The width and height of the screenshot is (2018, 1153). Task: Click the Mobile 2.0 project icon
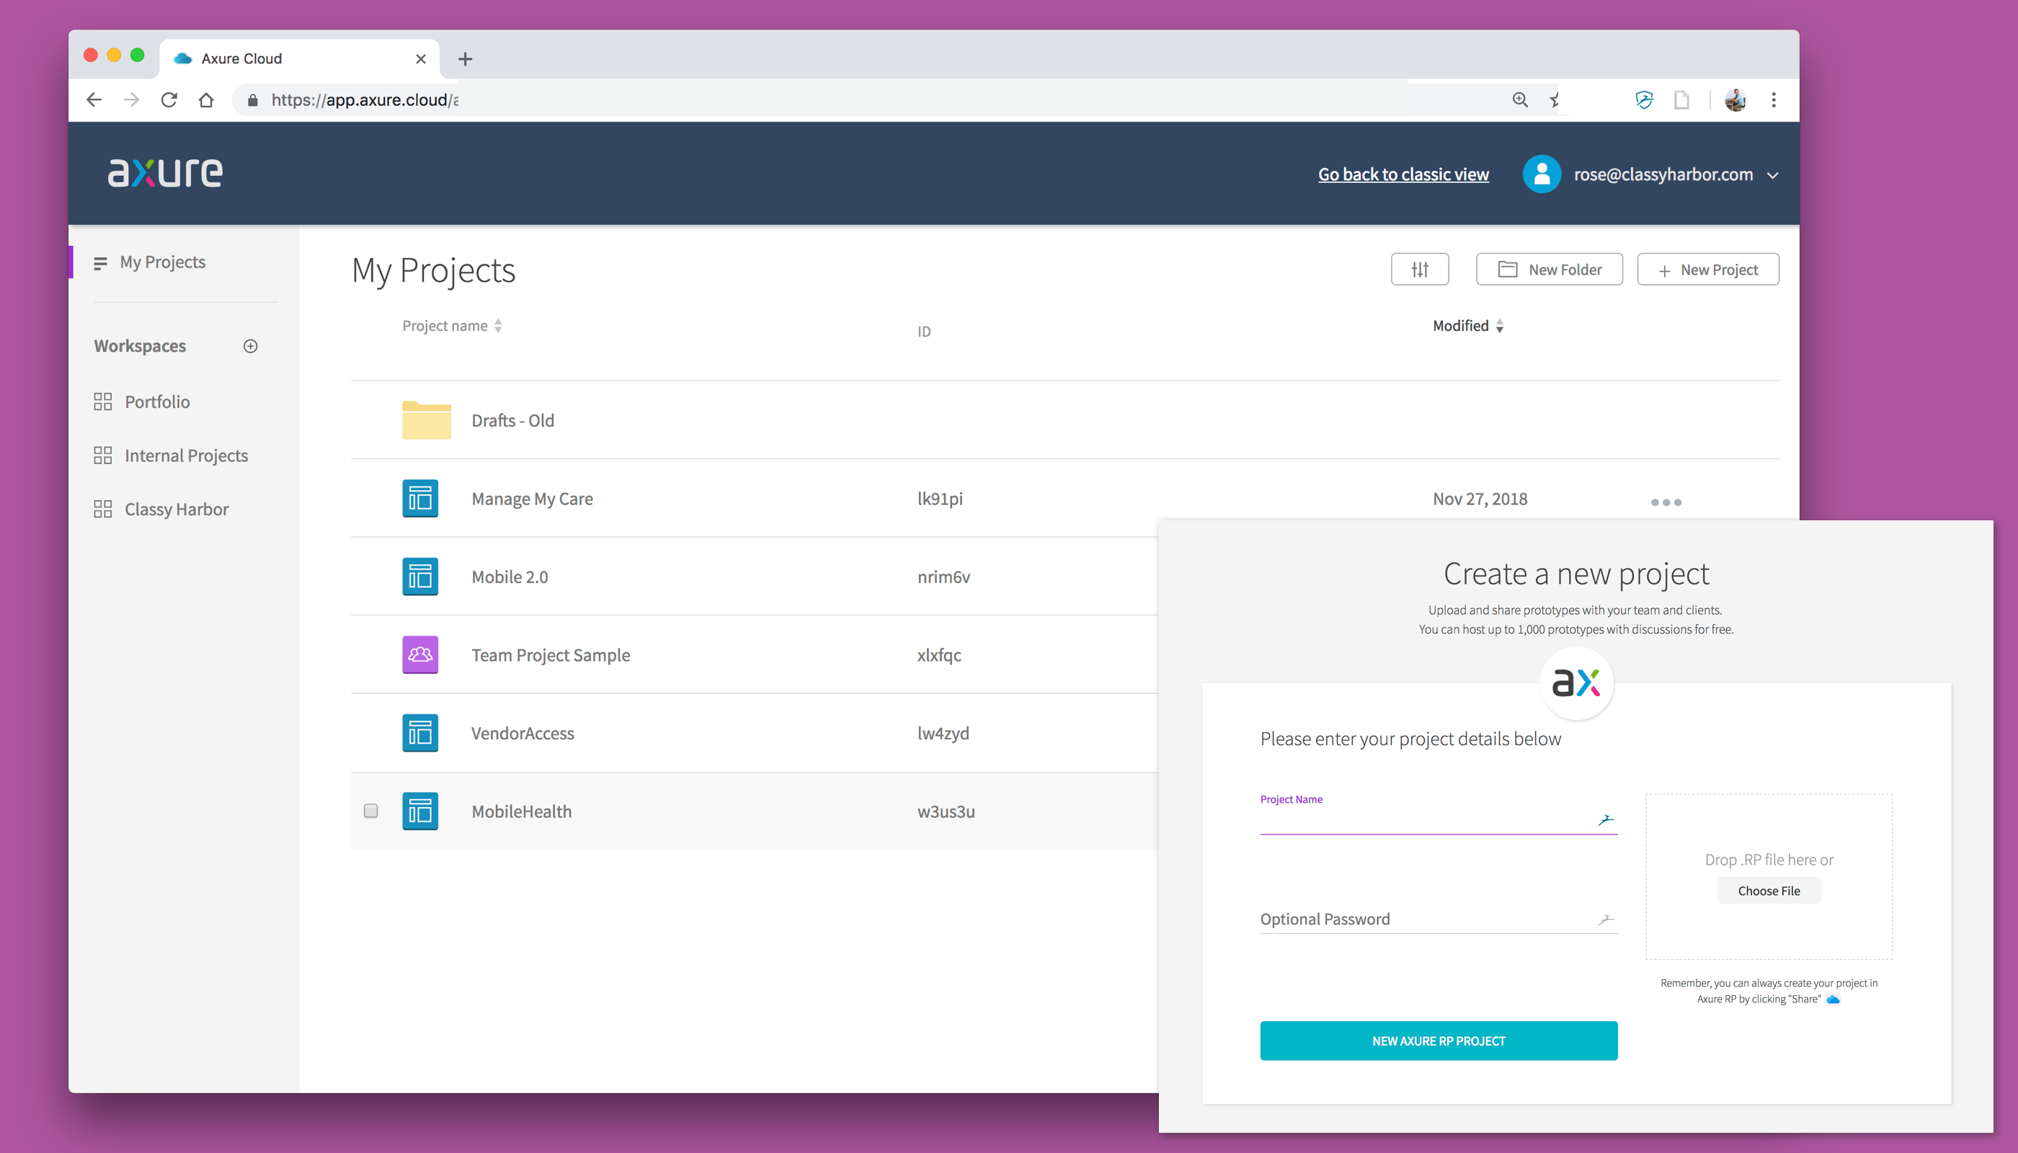[x=419, y=576]
